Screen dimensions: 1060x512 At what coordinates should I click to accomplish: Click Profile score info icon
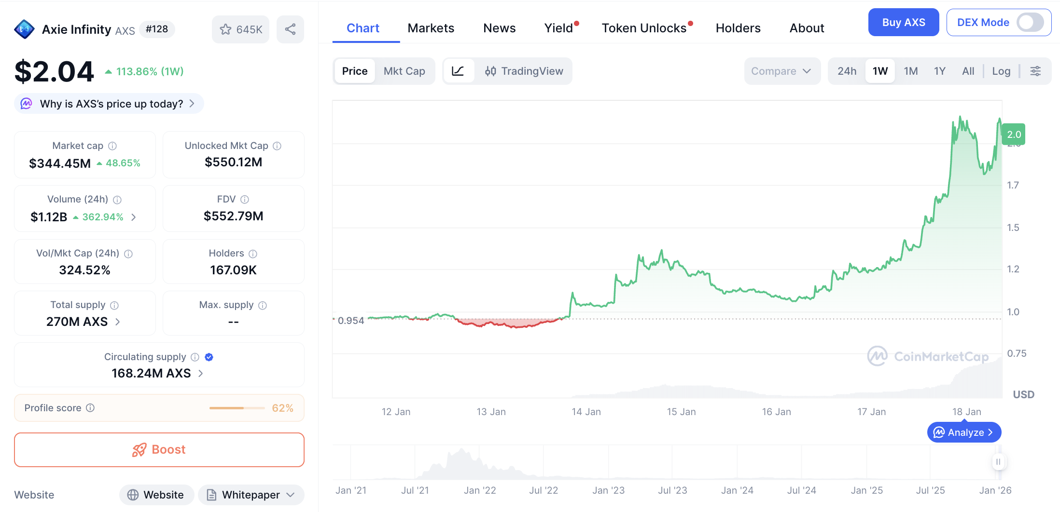(x=90, y=408)
